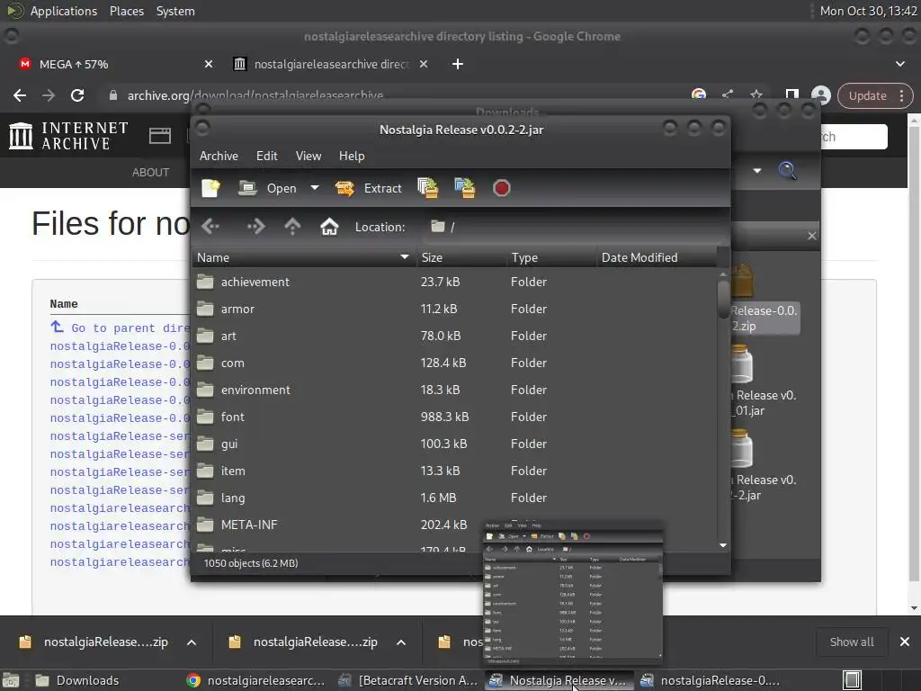Click the Internet Archive web icon
Screen dimensions: 921x691
click(x=160, y=136)
